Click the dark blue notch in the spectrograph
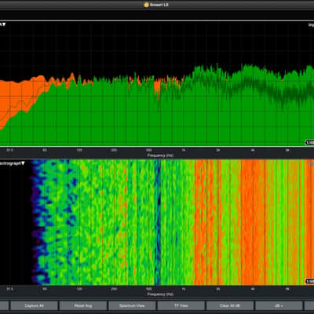314x314 pixels. click(157, 222)
